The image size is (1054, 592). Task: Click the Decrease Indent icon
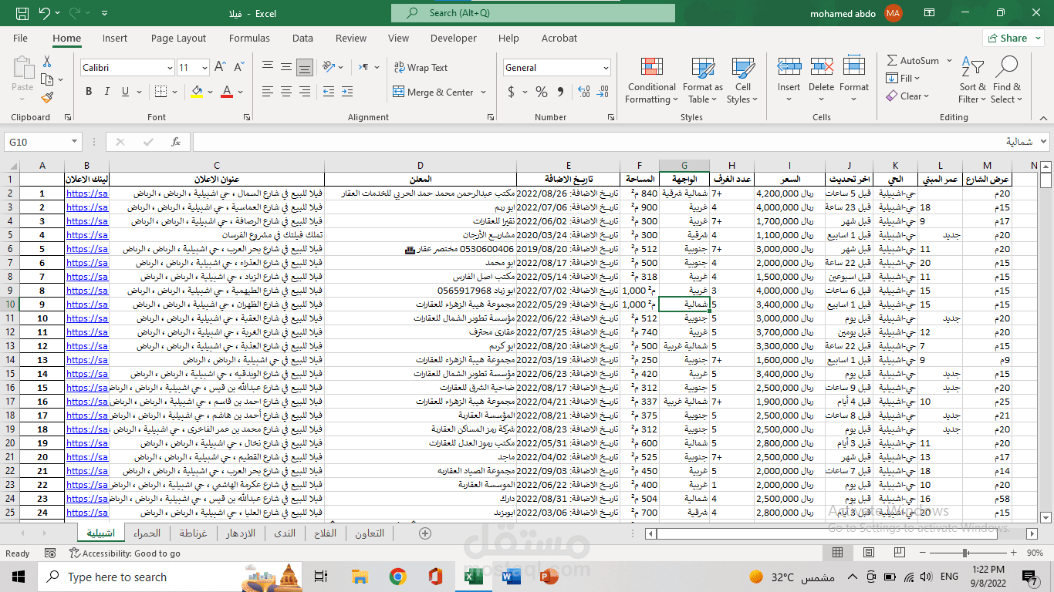[329, 92]
